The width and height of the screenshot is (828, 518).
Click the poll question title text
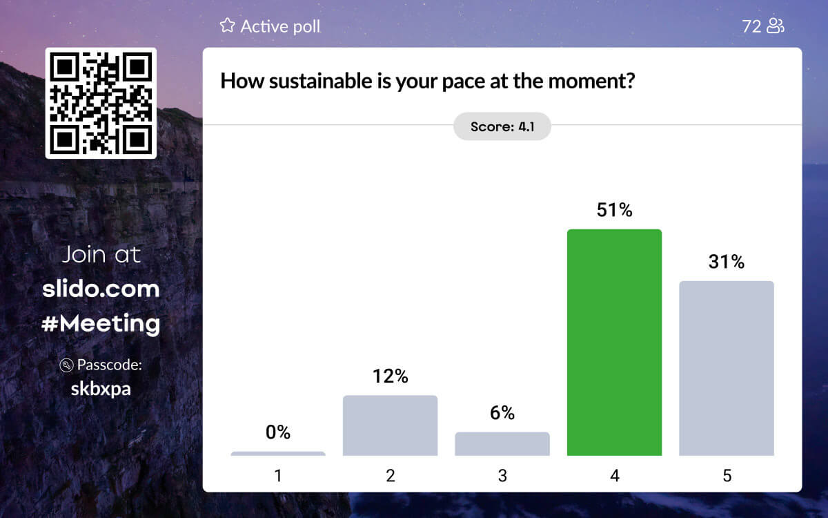click(427, 81)
